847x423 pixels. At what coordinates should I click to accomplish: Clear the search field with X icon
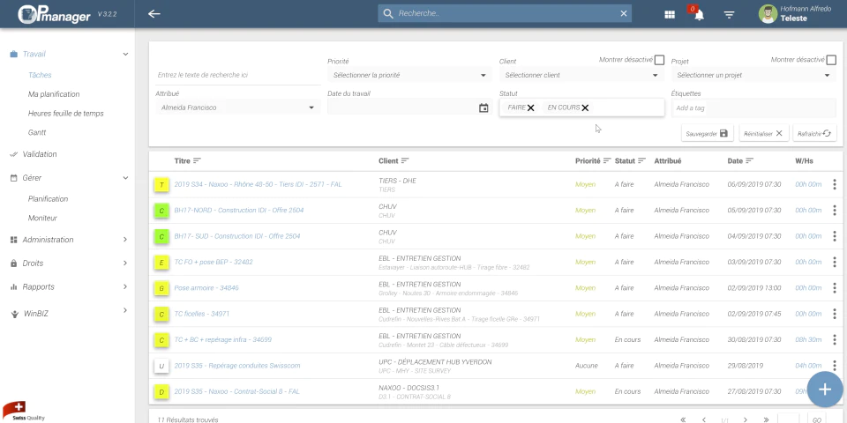click(x=624, y=13)
